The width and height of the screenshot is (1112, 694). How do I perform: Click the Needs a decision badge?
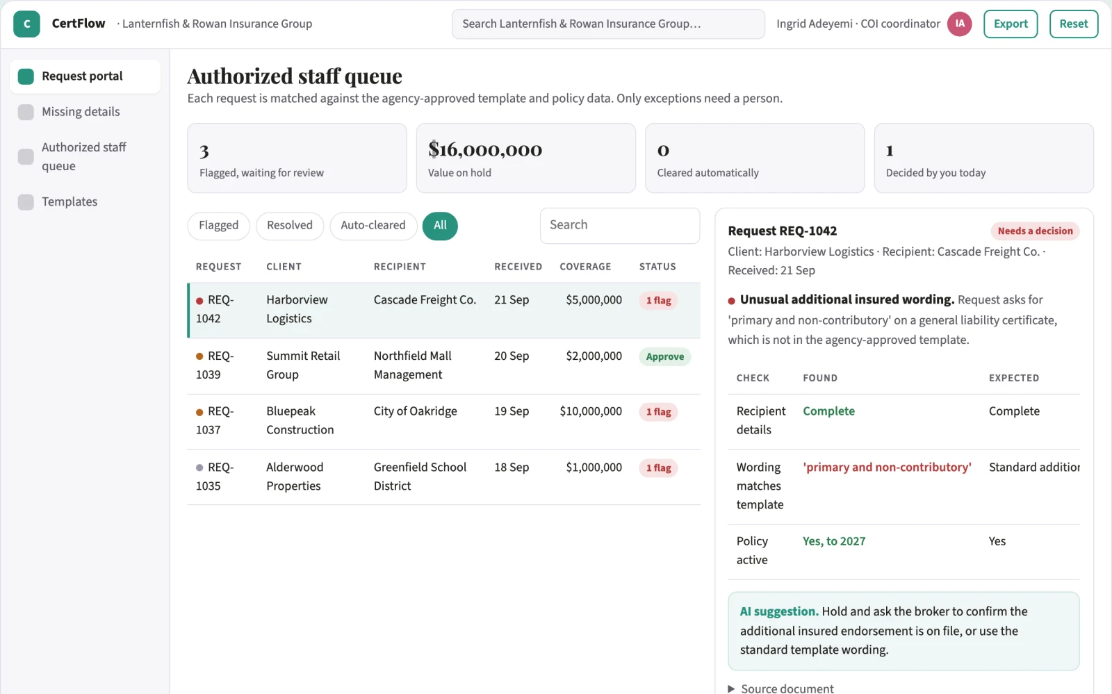pyautogui.click(x=1035, y=231)
